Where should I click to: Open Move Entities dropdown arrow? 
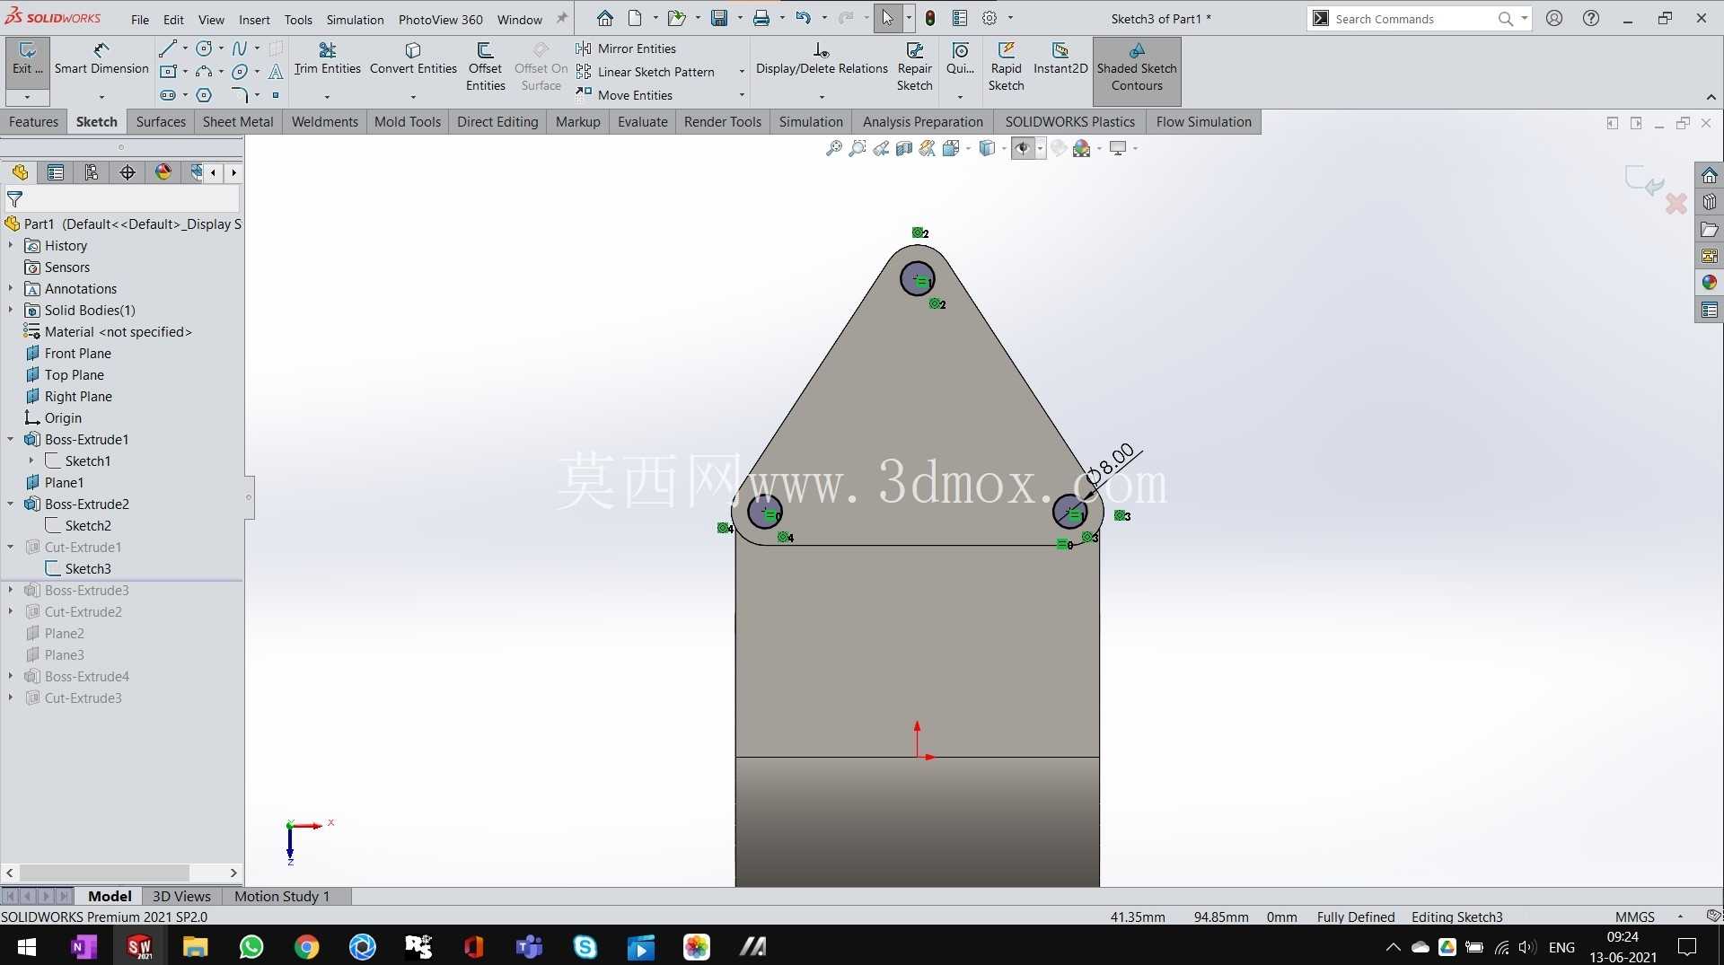pyautogui.click(x=742, y=95)
